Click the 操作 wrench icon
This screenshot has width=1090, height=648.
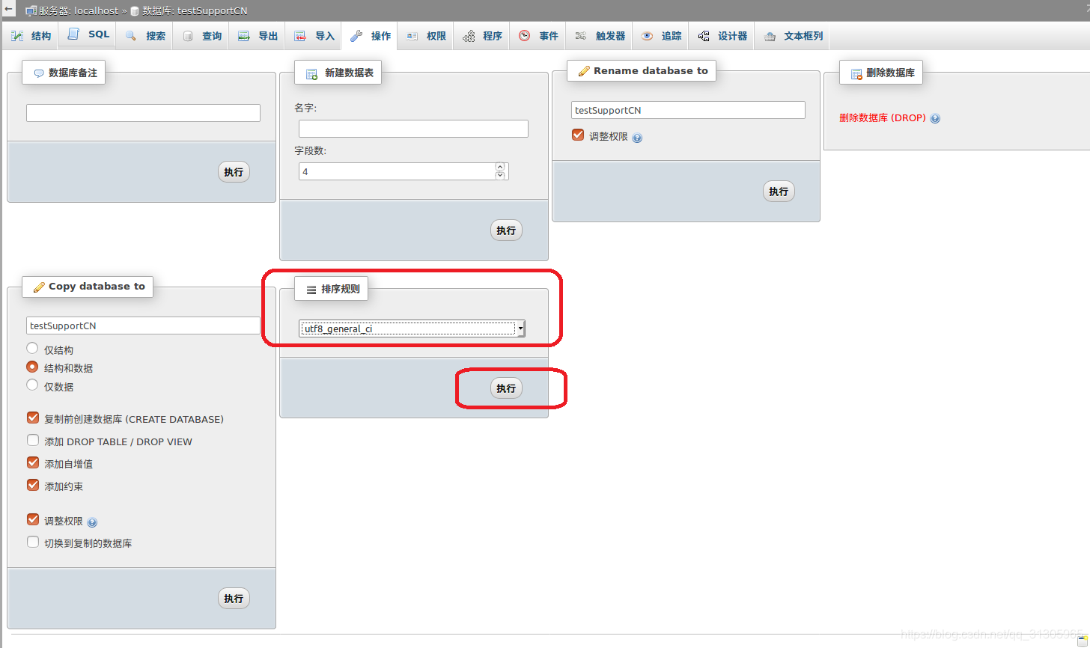coord(356,36)
